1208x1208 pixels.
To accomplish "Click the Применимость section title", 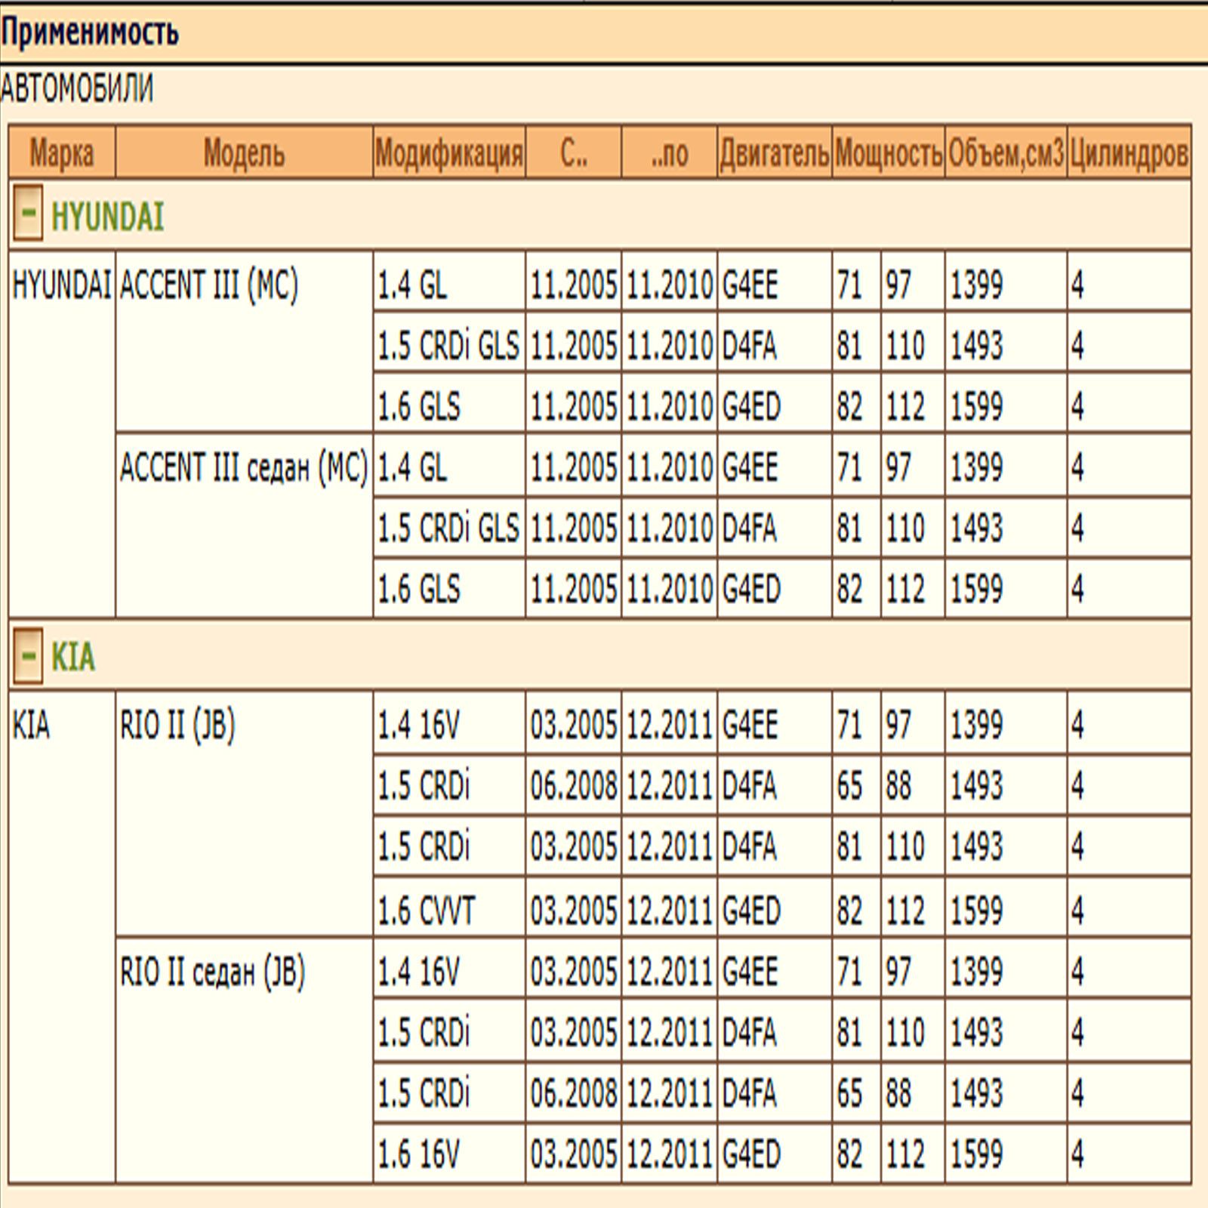I will [x=90, y=32].
